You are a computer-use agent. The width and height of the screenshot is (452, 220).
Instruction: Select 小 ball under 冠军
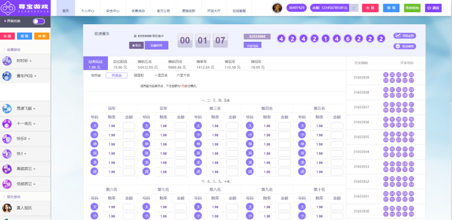pos(94,135)
